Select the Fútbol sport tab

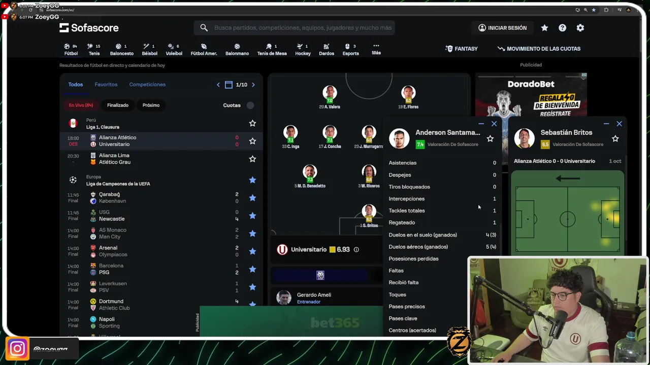[71, 49]
